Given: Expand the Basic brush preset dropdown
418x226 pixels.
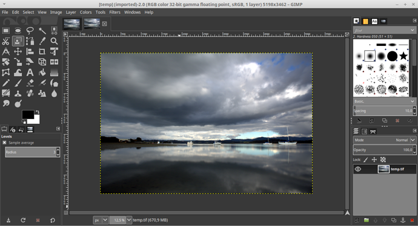Looking at the screenshot, I should tap(385, 102).
